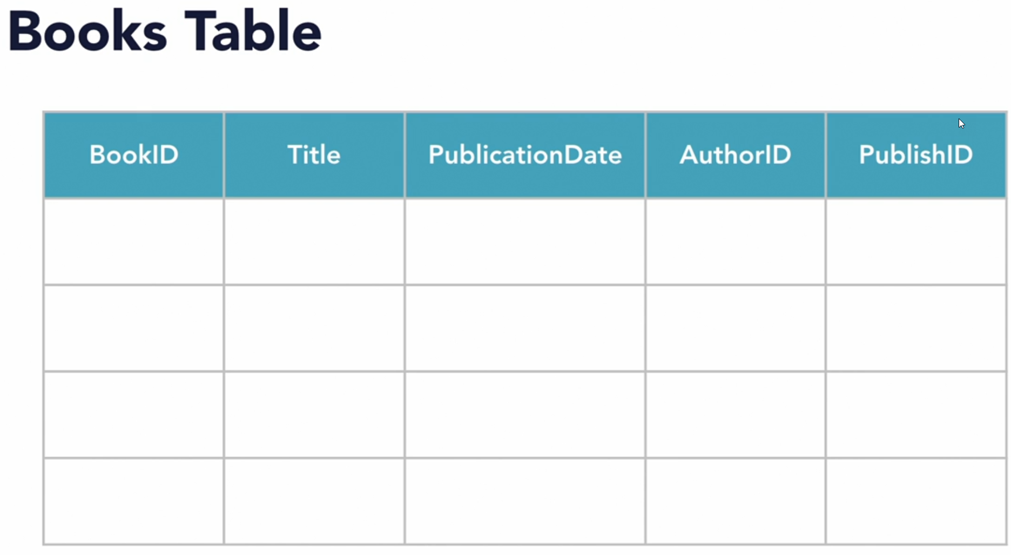Click the Books Table slide title
Screen dimensions: 1011x555
pos(165,32)
